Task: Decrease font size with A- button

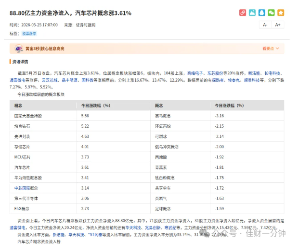Action: click(x=265, y=25)
